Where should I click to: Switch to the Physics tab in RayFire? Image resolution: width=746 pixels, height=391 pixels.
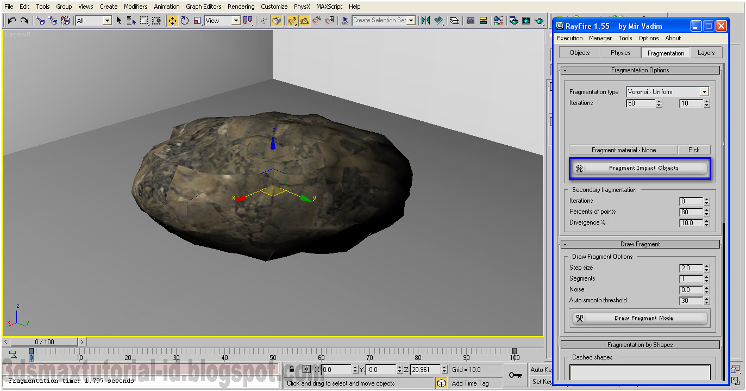pyautogui.click(x=620, y=52)
